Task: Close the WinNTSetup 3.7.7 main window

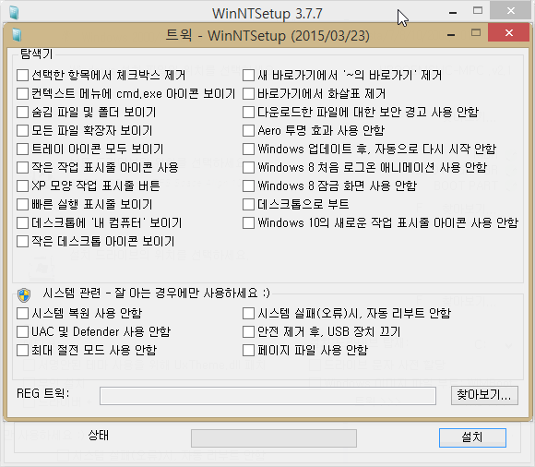Action: (511, 10)
